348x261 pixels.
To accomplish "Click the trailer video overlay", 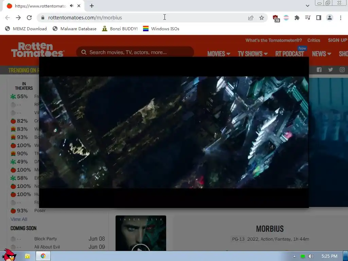I will click(x=174, y=132).
